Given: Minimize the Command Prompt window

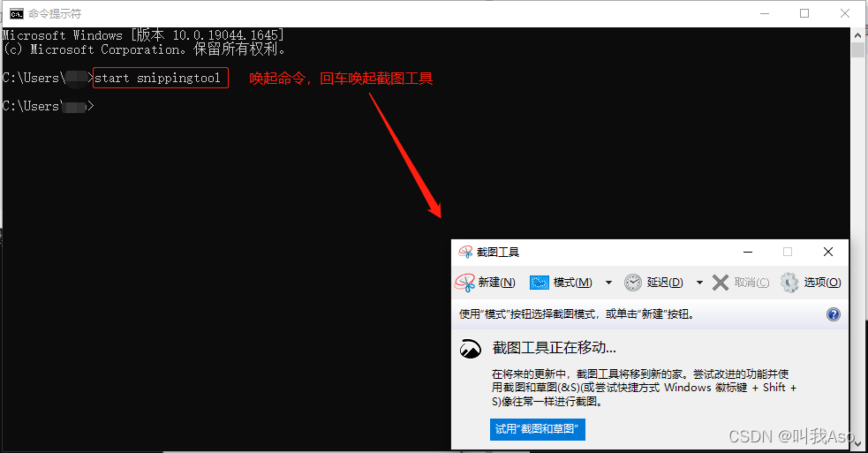Looking at the screenshot, I should coord(765,13).
